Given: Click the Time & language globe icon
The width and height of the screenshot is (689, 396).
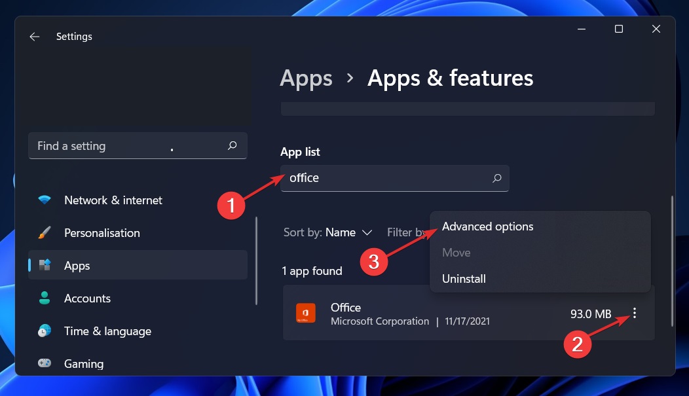Looking at the screenshot, I should [45, 331].
